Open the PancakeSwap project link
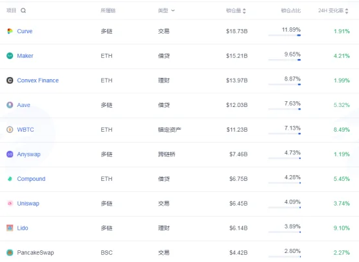 click(x=36, y=253)
